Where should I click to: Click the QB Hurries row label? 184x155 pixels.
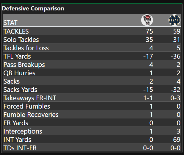tap(19, 73)
